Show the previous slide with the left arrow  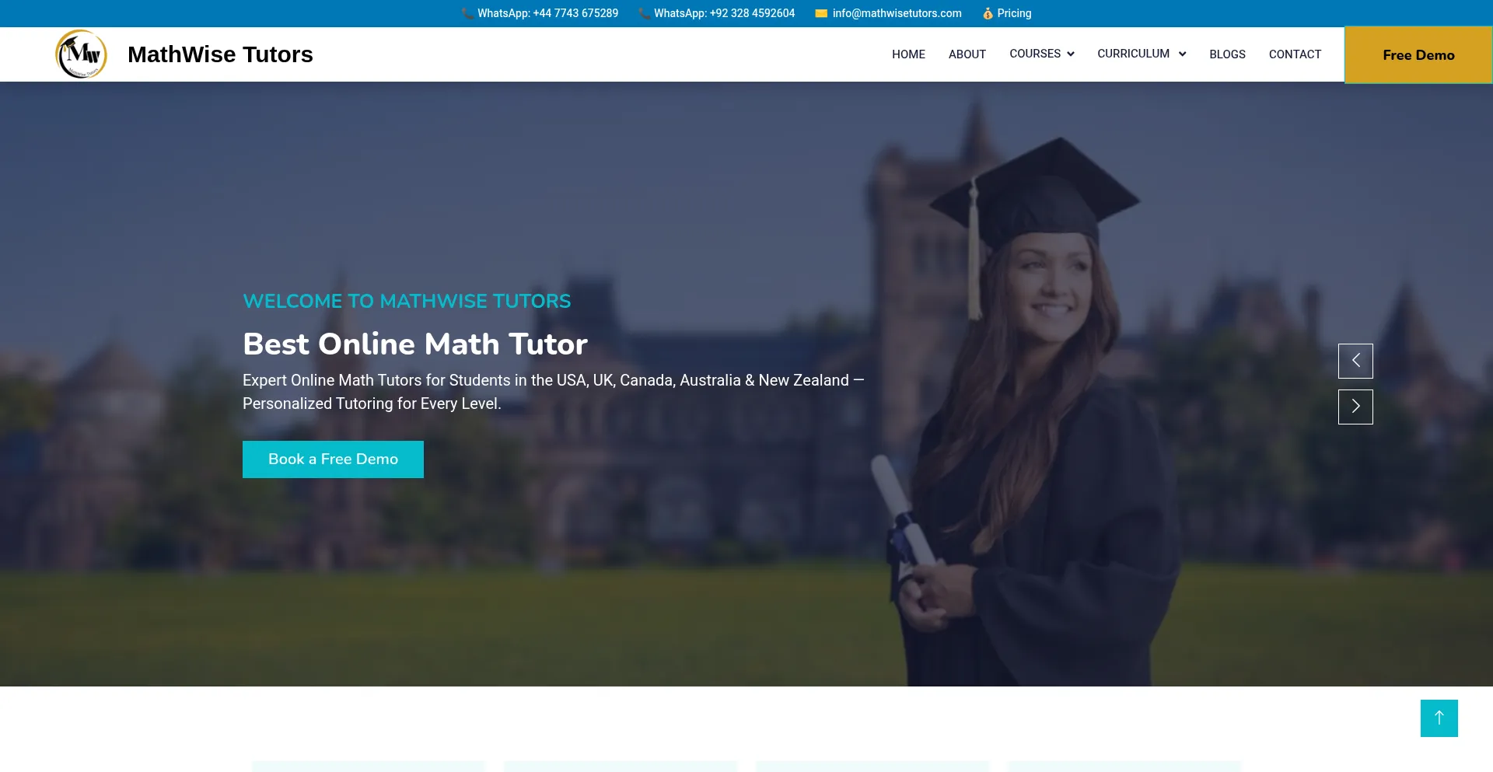click(1355, 361)
